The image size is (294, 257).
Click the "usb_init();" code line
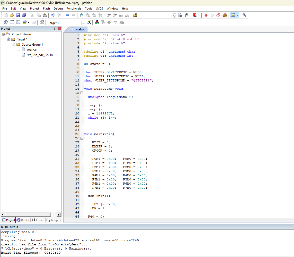99,196
